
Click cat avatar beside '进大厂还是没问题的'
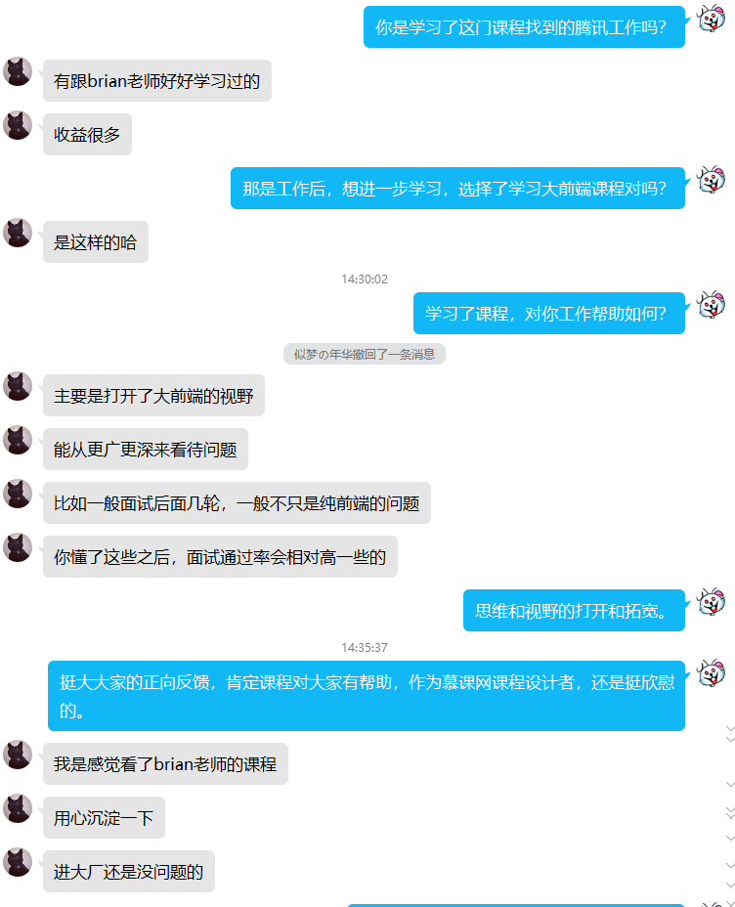pyautogui.click(x=18, y=862)
